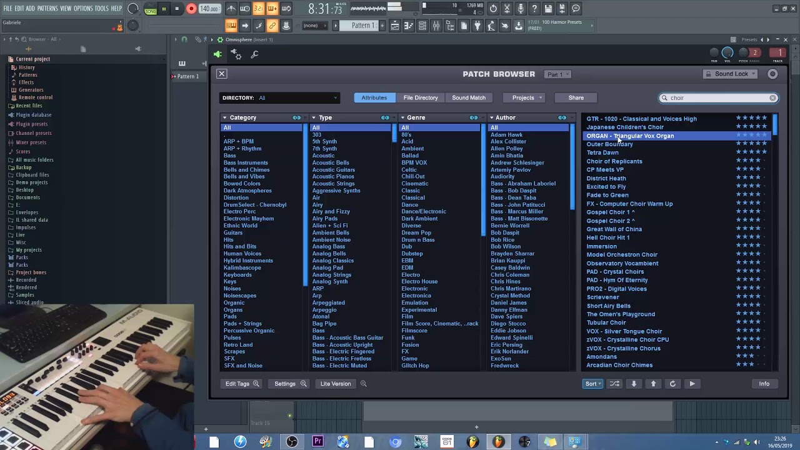Click the microphone recording icon
This screenshot has width=800, height=450.
point(521,9)
